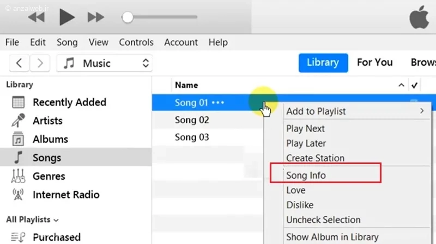Image resolution: width=436 pixels, height=244 pixels.
Task: Click the music note icon in media picker
Action: click(69, 63)
